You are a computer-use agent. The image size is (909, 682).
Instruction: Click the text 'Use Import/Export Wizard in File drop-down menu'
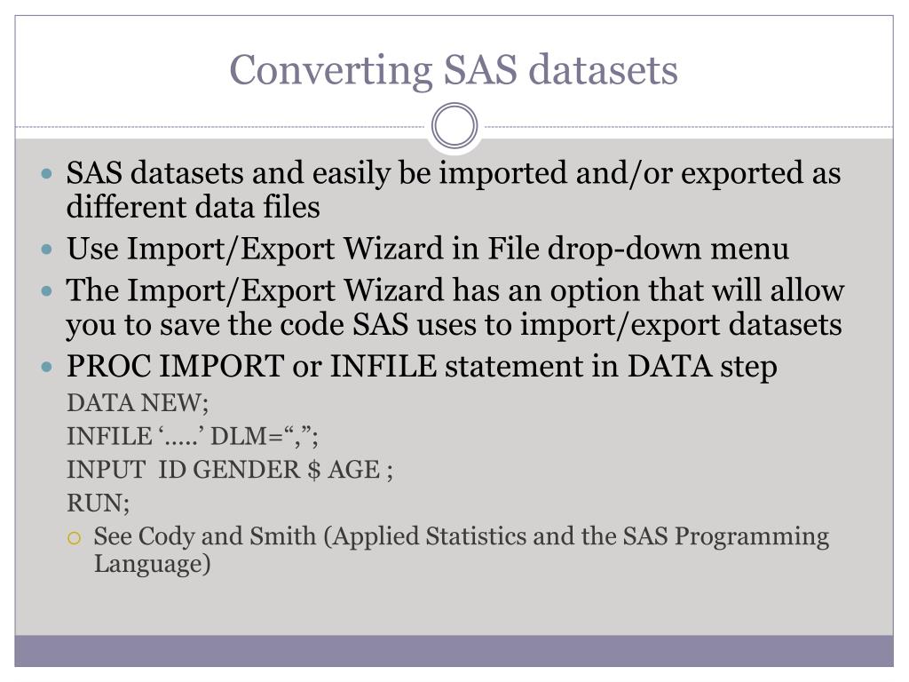click(x=427, y=250)
